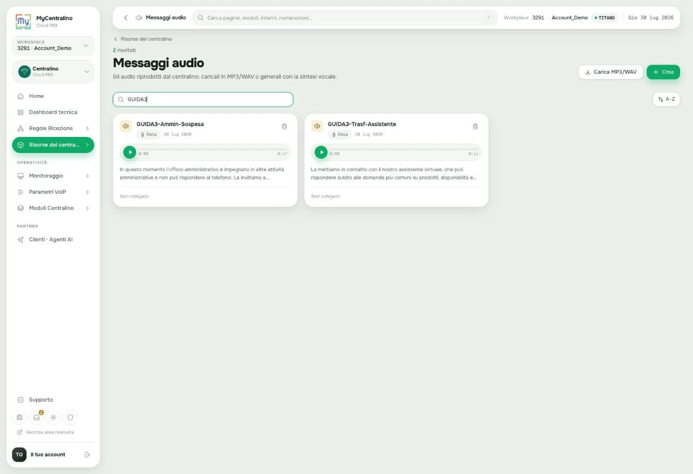This screenshot has width=693, height=474.
Task: Go back using the top bar arrow
Action: (126, 18)
